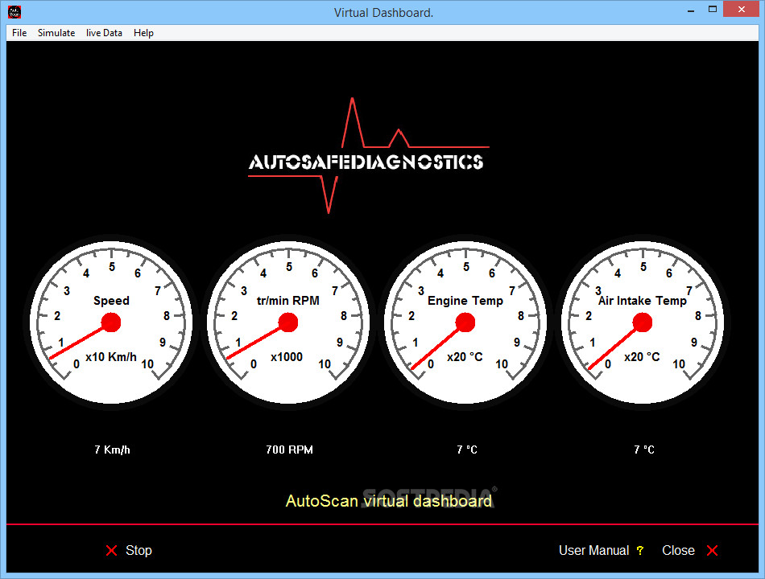The width and height of the screenshot is (765, 579).
Task: Open the Help menu
Action: click(143, 33)
